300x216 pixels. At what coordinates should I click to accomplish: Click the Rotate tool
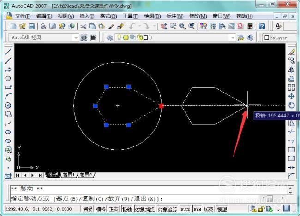click(292, 105)
